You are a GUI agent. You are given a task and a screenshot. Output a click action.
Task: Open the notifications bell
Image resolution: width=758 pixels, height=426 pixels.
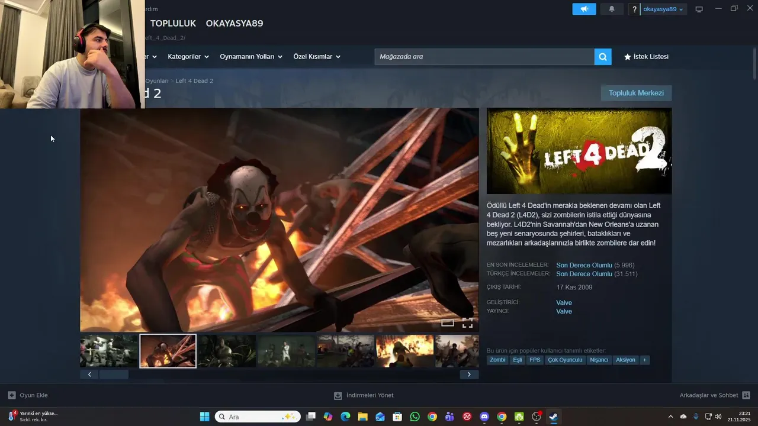[612, 9]
